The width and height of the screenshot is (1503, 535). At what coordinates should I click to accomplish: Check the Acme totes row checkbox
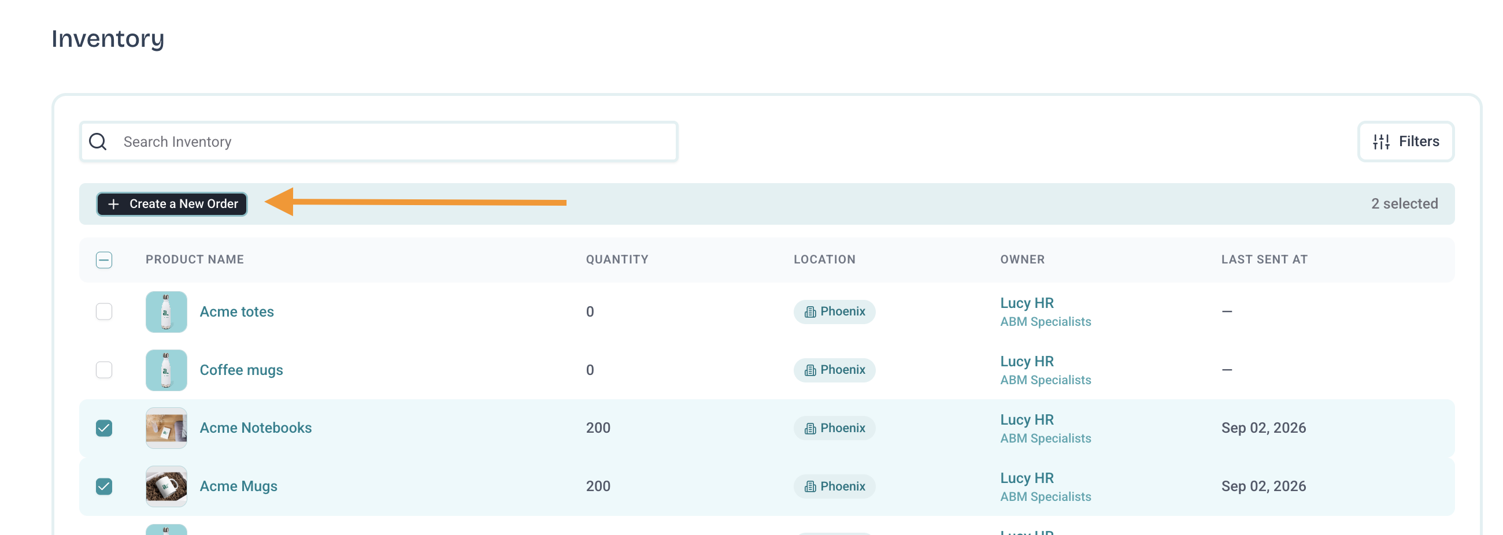click(104, 311)
